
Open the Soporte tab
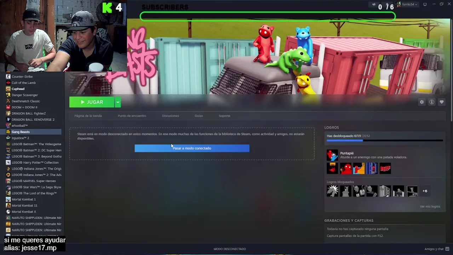pyautogui.click(x=224, y=116)
